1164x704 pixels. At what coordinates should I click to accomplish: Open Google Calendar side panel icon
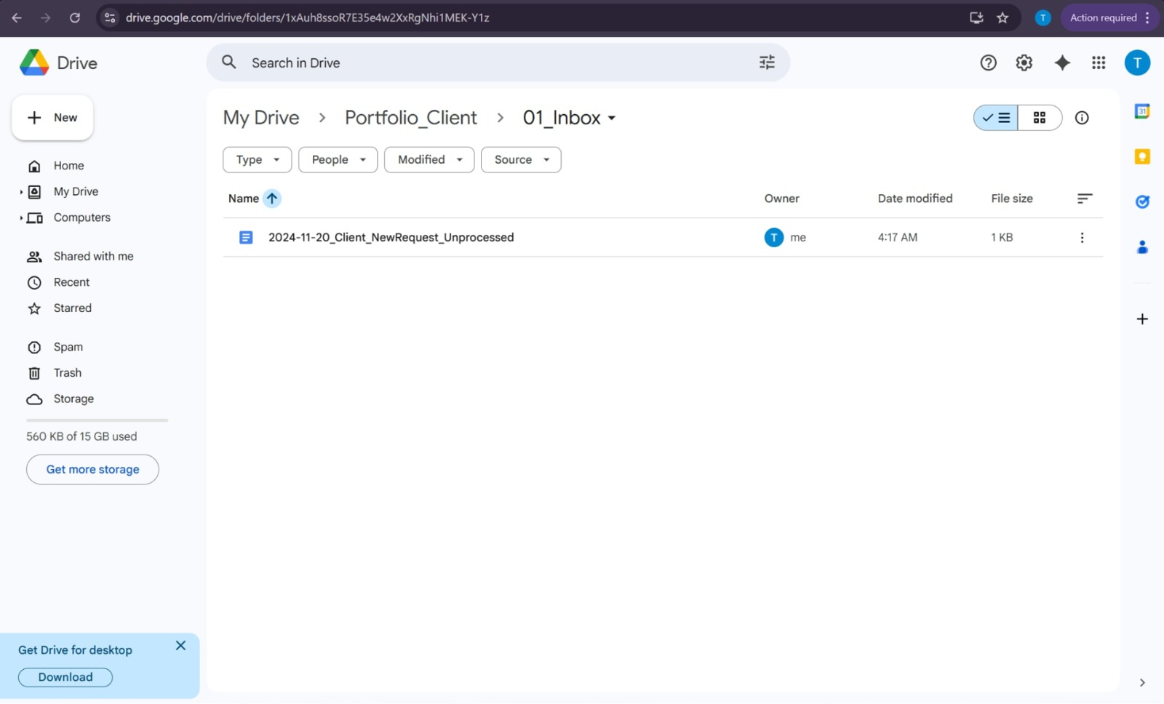coord(1142,111)
